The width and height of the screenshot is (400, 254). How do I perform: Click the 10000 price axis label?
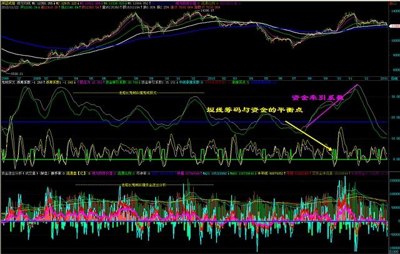point(395,41)
